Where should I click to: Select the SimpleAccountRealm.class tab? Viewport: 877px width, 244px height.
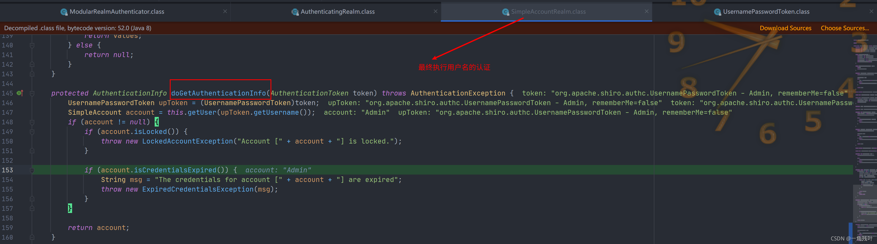pos(548,12)
